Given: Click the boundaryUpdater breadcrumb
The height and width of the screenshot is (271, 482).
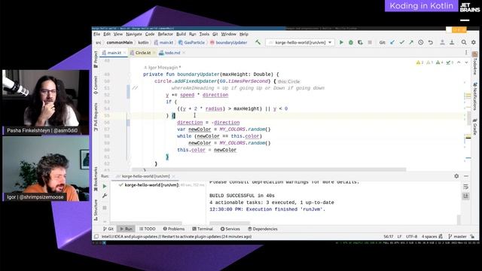Looking at the screenshot, I should (x=228, y=42).
